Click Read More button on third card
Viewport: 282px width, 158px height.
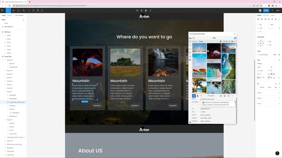173,105
